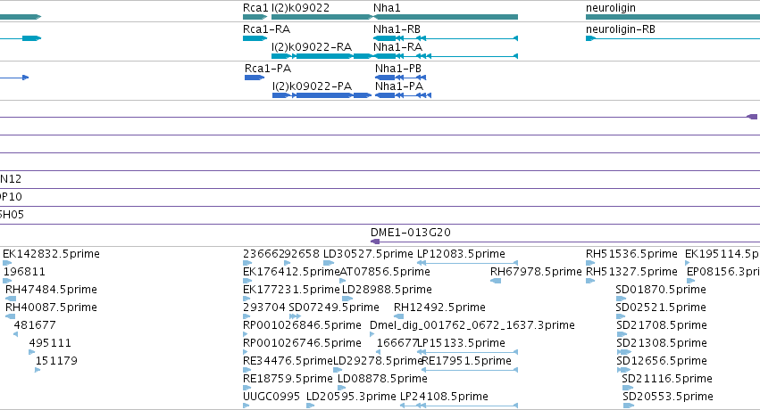Click l(2)k09022-PA coding sequence glyph
The width and height of the screenshot is (760, 410).
[x=322, y=95]
